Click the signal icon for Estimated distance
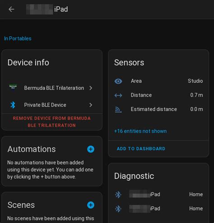 point(118,109)
